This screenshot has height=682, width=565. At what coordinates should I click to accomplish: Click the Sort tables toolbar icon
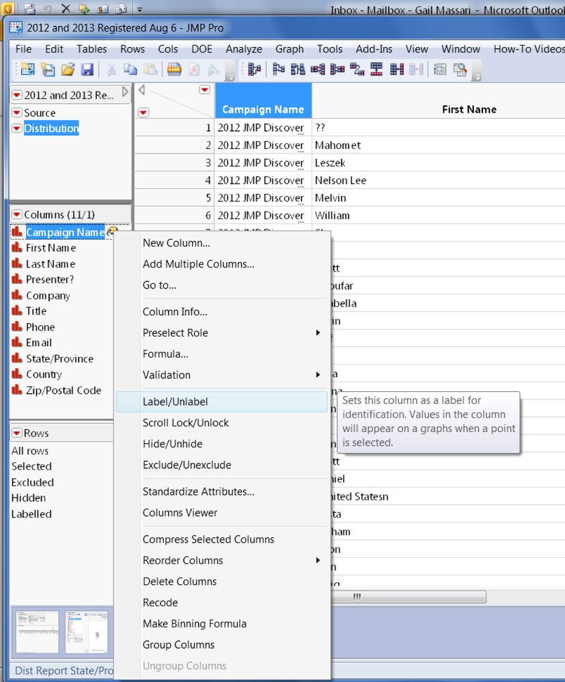tap(298, 69)
